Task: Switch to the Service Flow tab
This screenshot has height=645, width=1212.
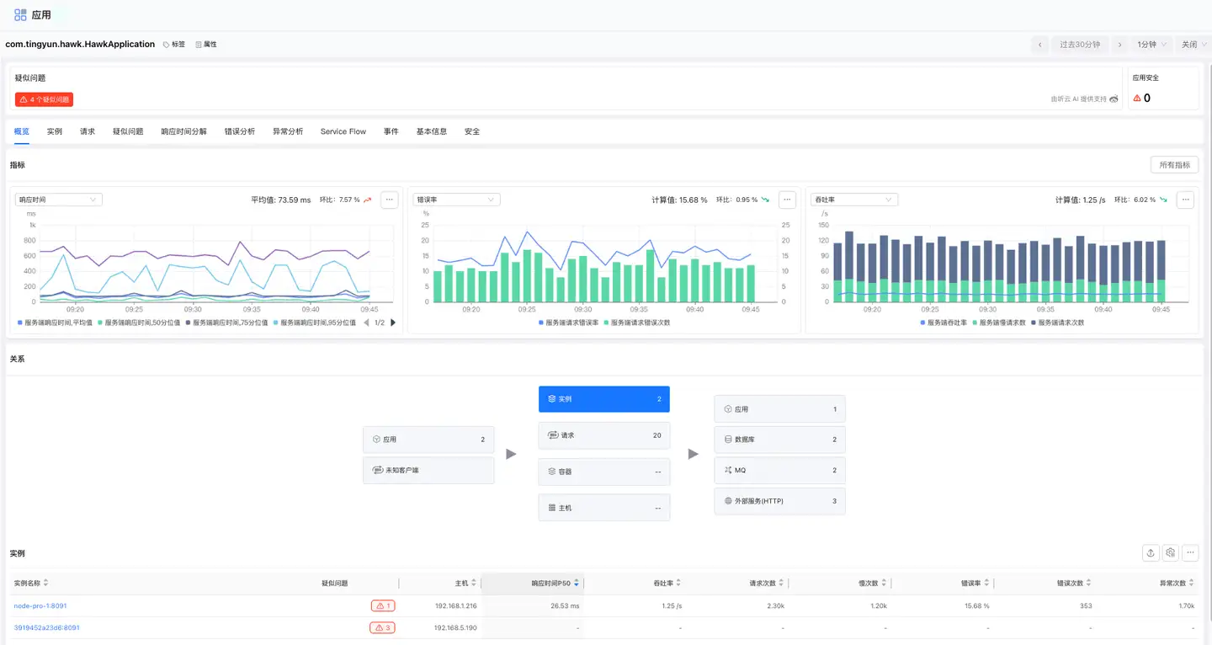Action: [x=343, y=131]
